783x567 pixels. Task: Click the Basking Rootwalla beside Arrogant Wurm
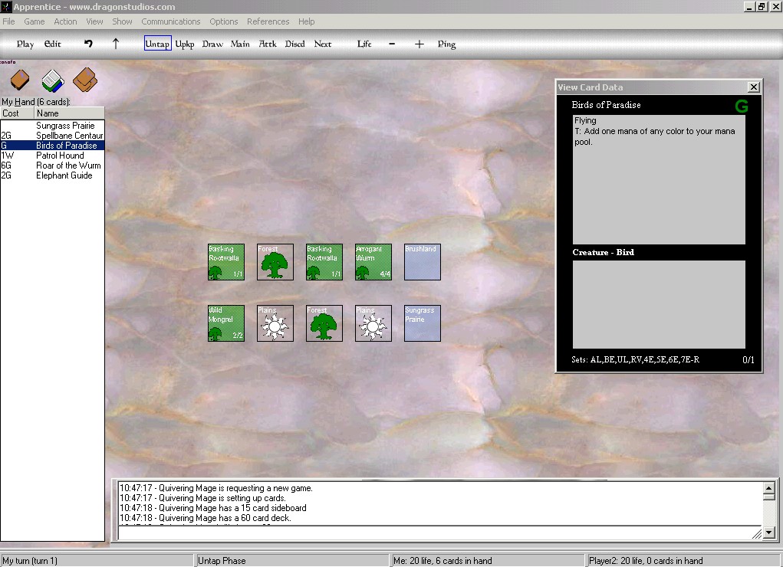coord(324,262)
